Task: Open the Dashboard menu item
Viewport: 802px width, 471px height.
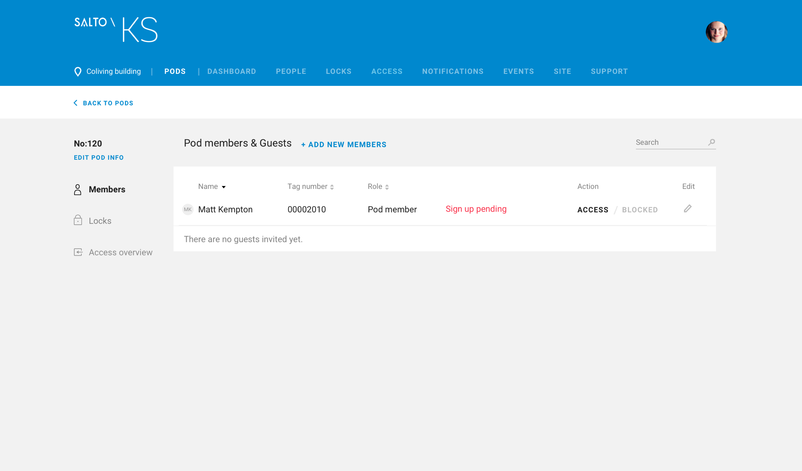Action: tap(232, 71)
